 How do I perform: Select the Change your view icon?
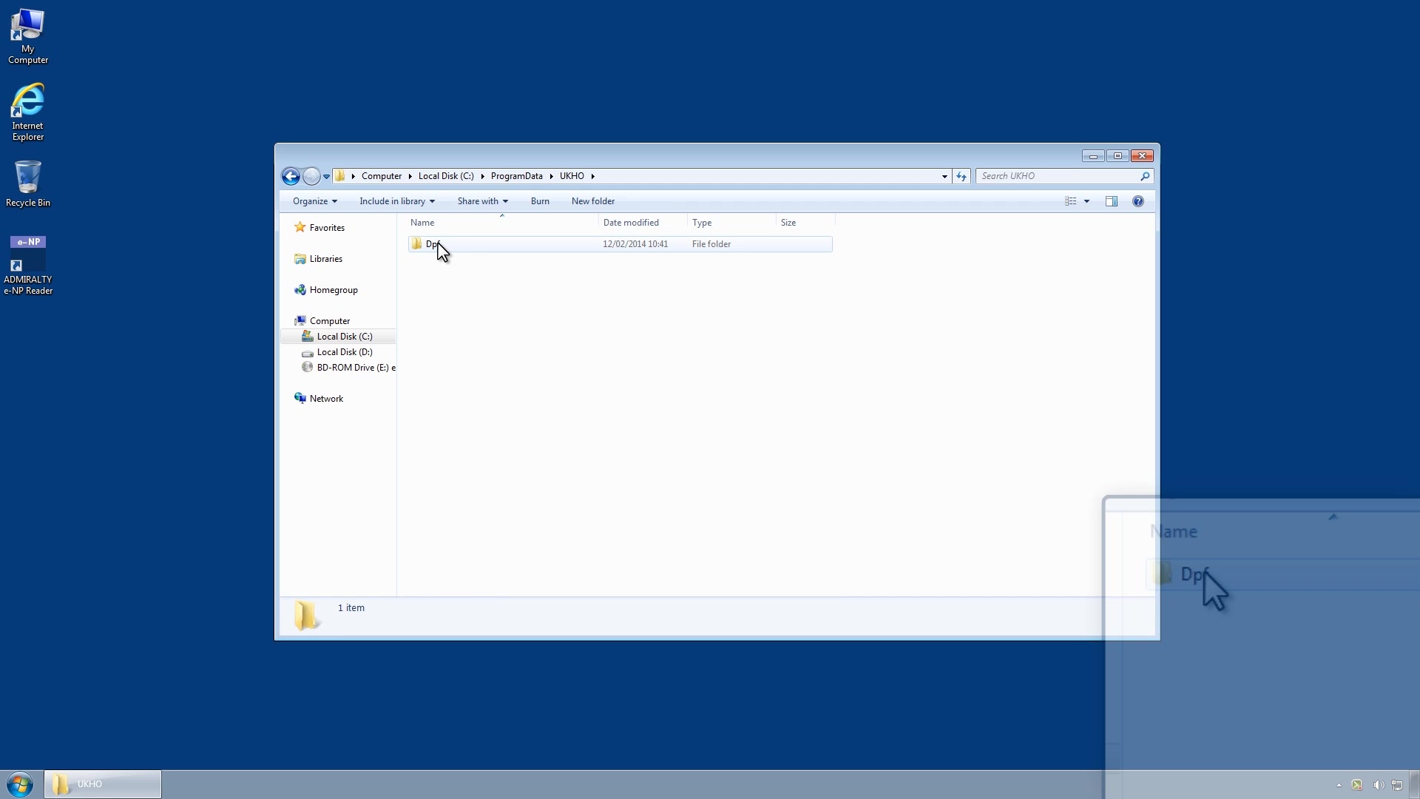1070,201
